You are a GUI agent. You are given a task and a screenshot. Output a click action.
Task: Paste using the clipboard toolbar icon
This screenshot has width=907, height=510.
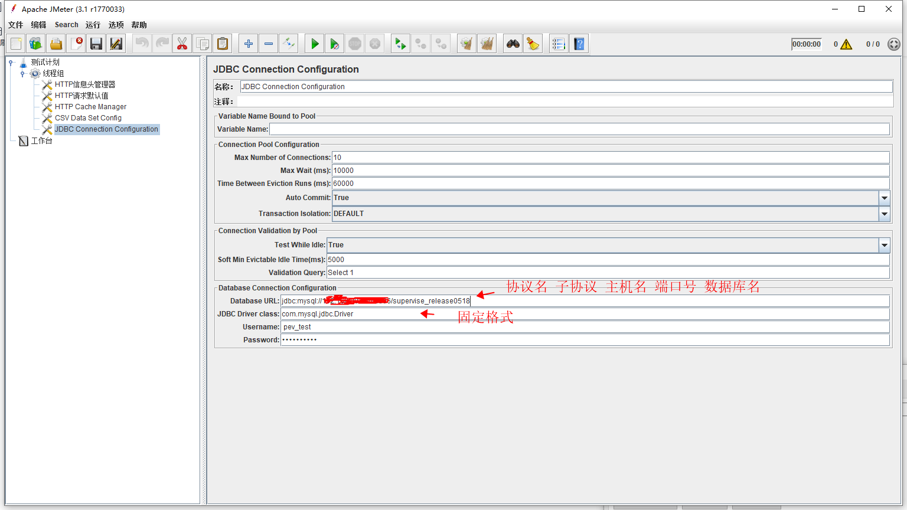[x=223, y=44]
